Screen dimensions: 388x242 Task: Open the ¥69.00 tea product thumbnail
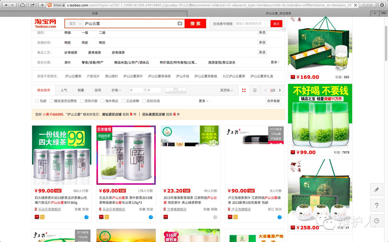click(x=126, y=155)
